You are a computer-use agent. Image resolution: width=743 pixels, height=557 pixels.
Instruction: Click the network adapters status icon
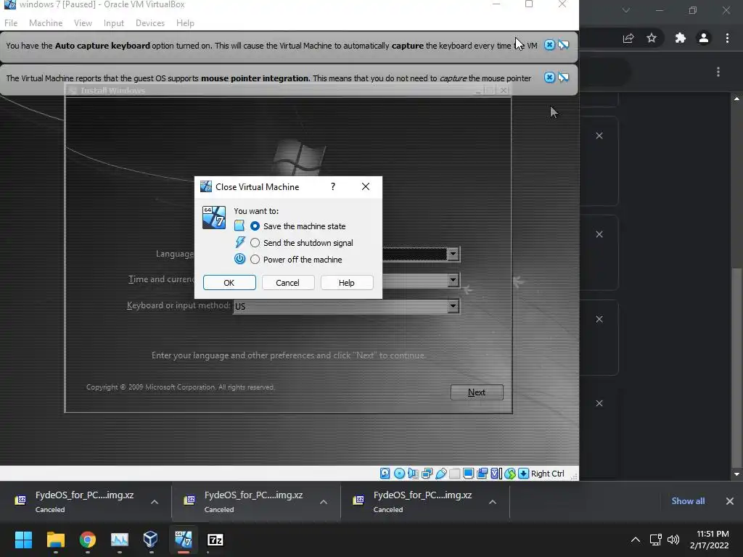coord(427,473)
